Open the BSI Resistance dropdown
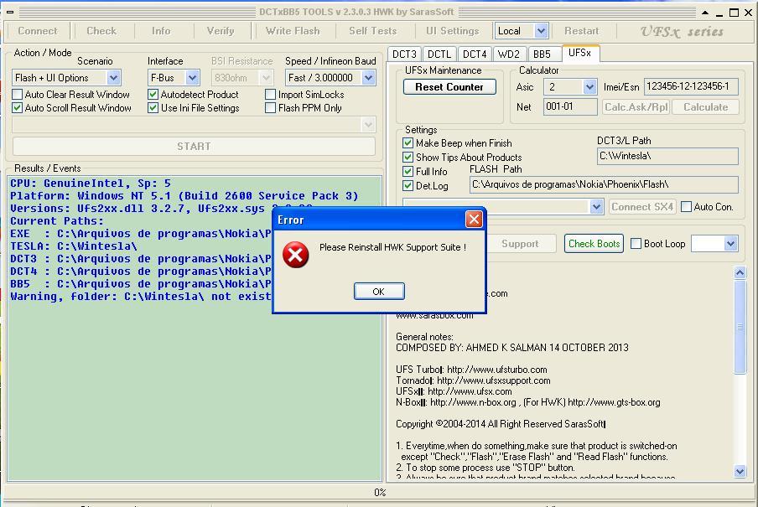Screen dimensions: 758x507 click(x=266, y=77)
